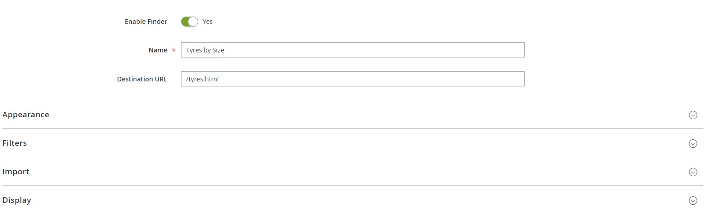This screenshot has height=212, width=708.
Task: Open Import section via its arrow icon
Action: coord(693,172)
